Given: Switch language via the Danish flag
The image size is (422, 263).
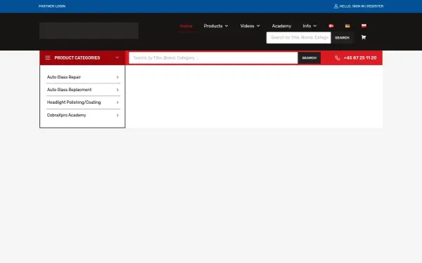Looking at the screenshot, I should tap(331, 26).
